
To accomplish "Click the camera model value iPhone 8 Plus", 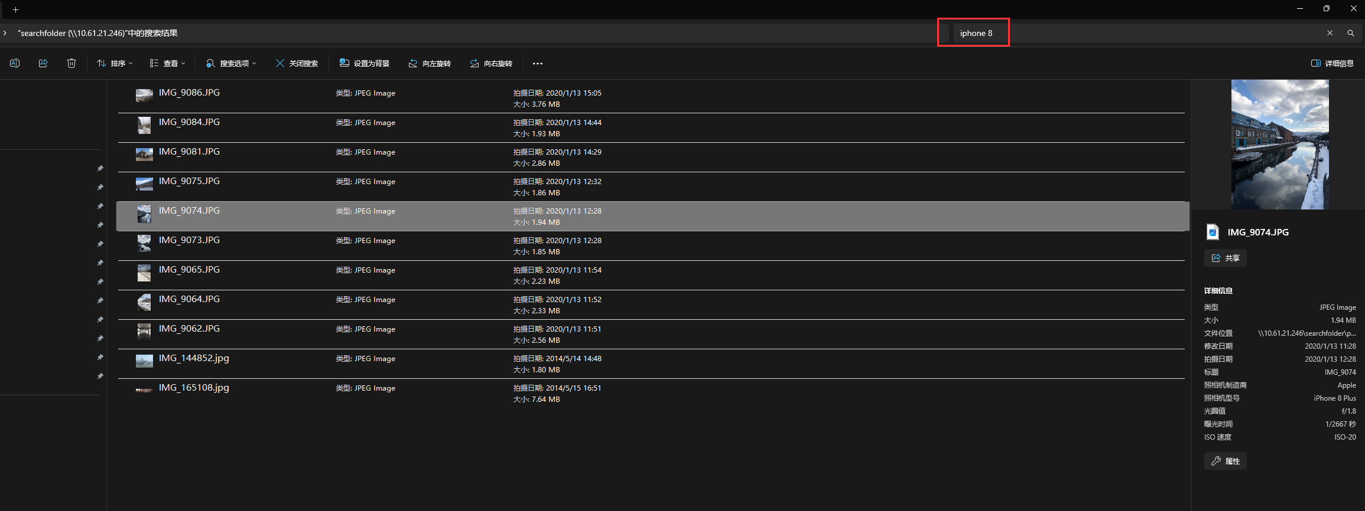I will (x=1335, y=398).
